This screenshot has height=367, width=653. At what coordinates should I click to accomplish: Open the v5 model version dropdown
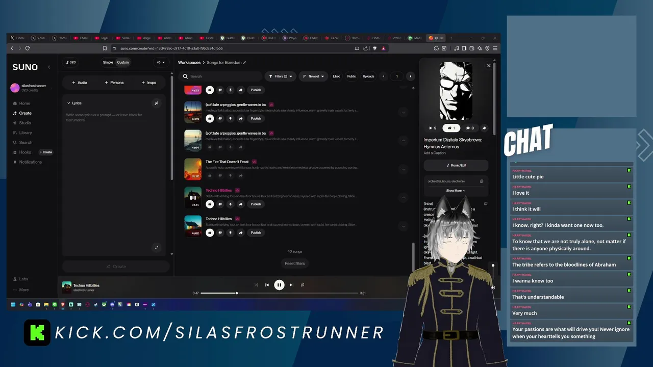[160, 62]
